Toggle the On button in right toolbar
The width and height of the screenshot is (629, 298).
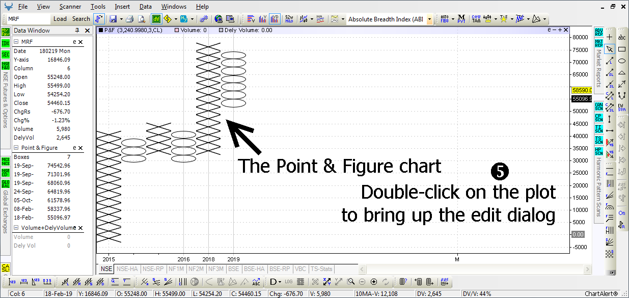pyautogui.click(x=622, y=213)
